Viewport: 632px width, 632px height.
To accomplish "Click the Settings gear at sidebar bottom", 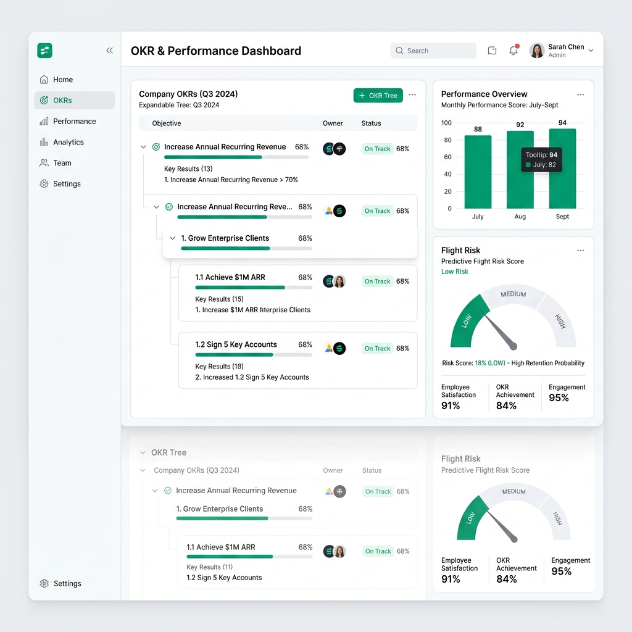I will click(44, 583).
